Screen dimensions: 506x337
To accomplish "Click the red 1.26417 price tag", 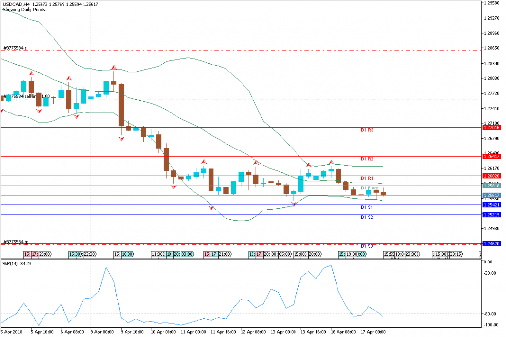I will coord(492,157).
